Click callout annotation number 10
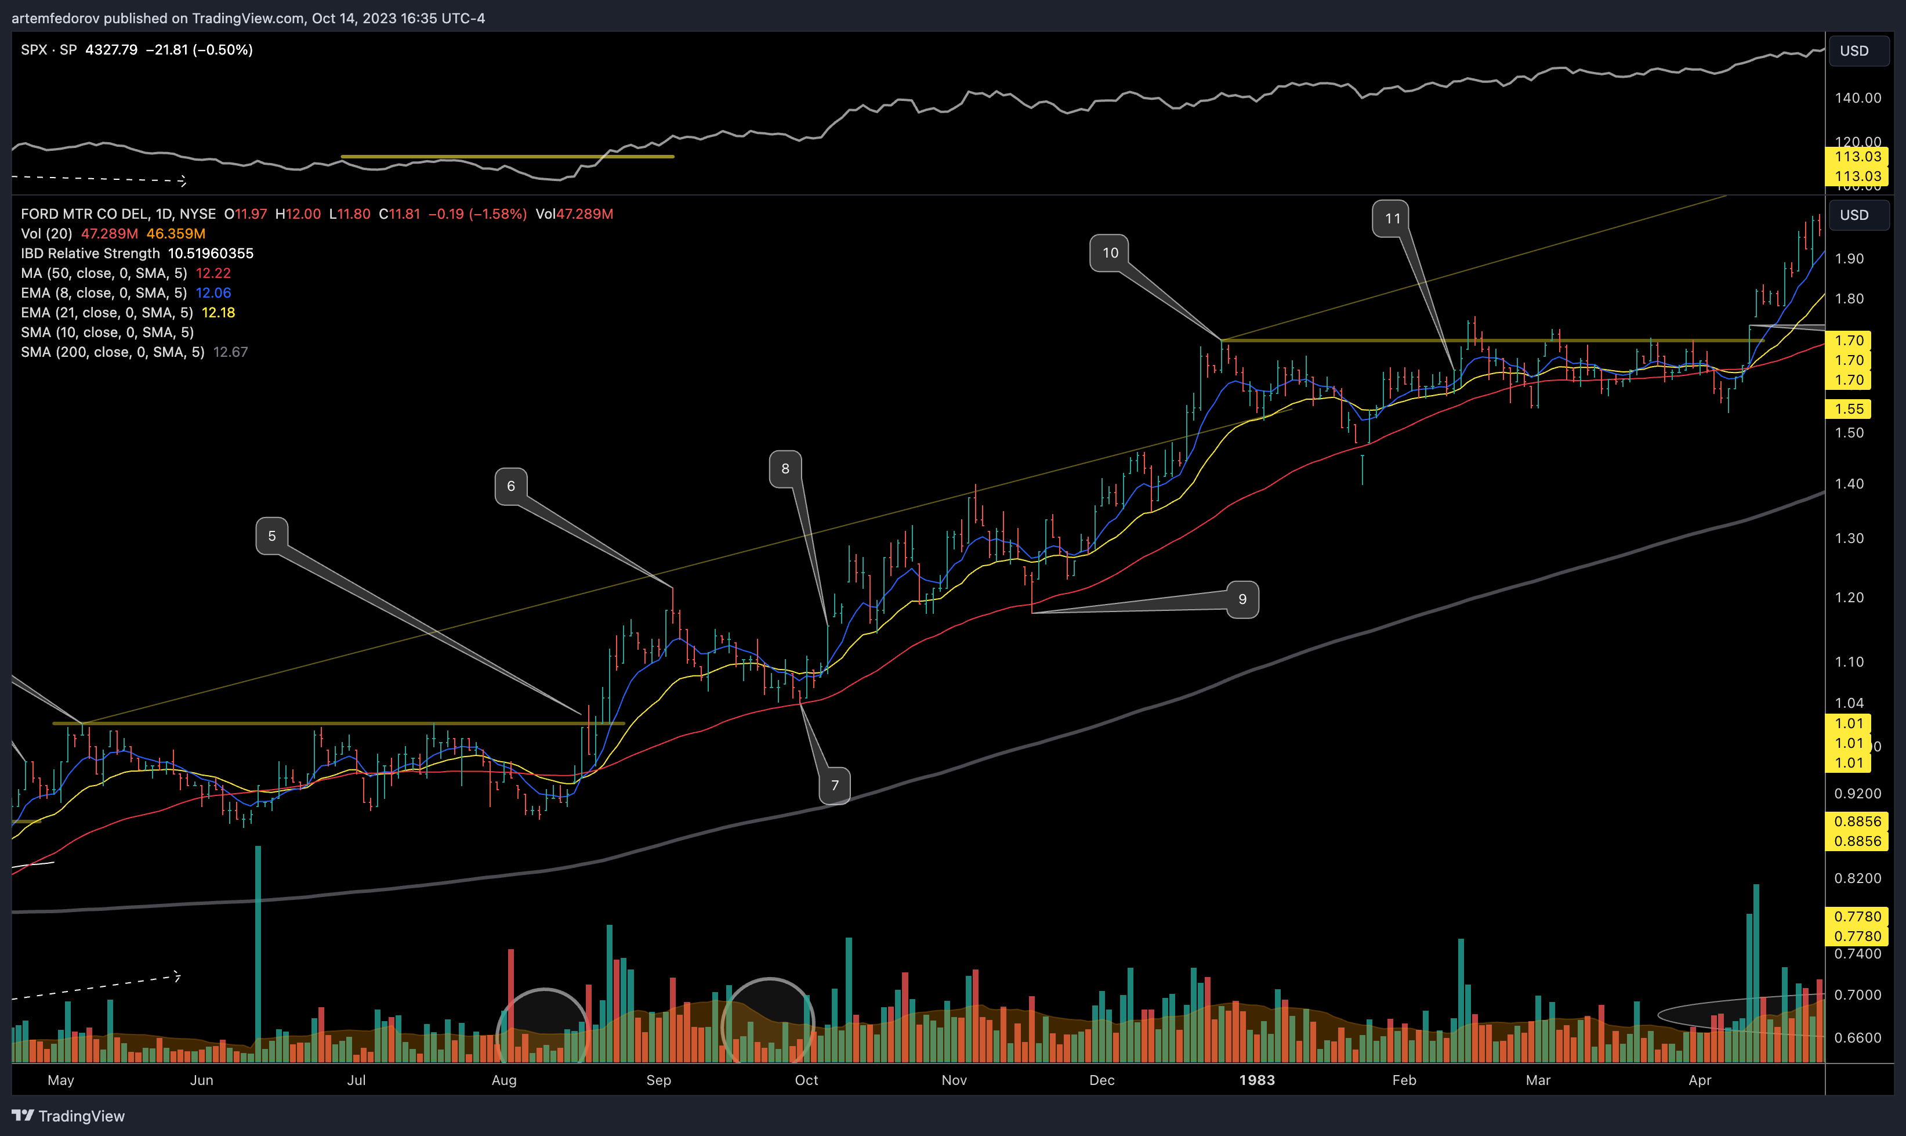 (x=1110, y=252)
